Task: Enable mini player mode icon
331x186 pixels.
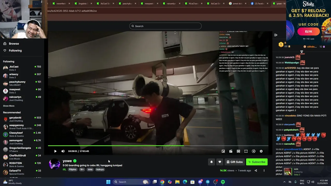Action: [x=223, y=151]
